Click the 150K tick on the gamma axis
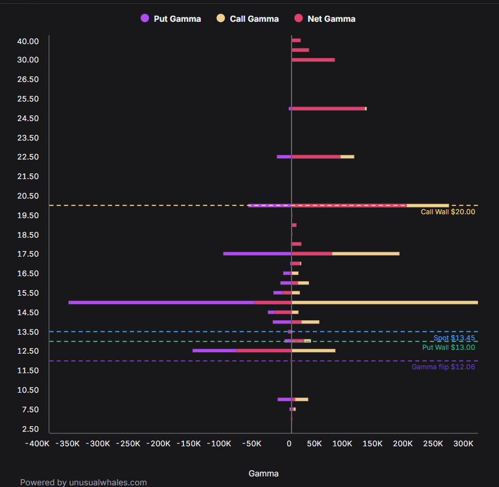Screen dimensions: 499x487 [x=372, y=443]
